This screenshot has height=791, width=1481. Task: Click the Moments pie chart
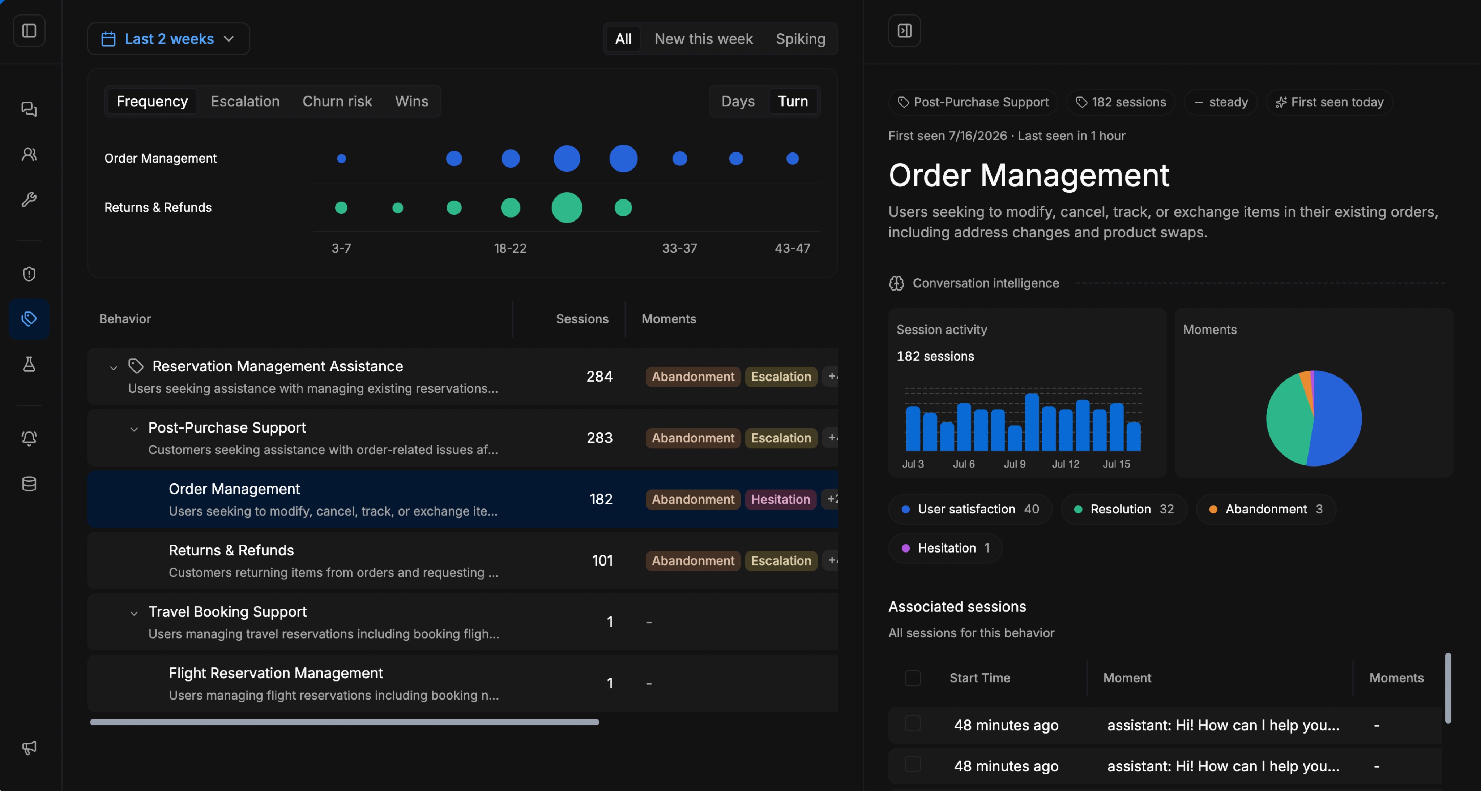1314,418
